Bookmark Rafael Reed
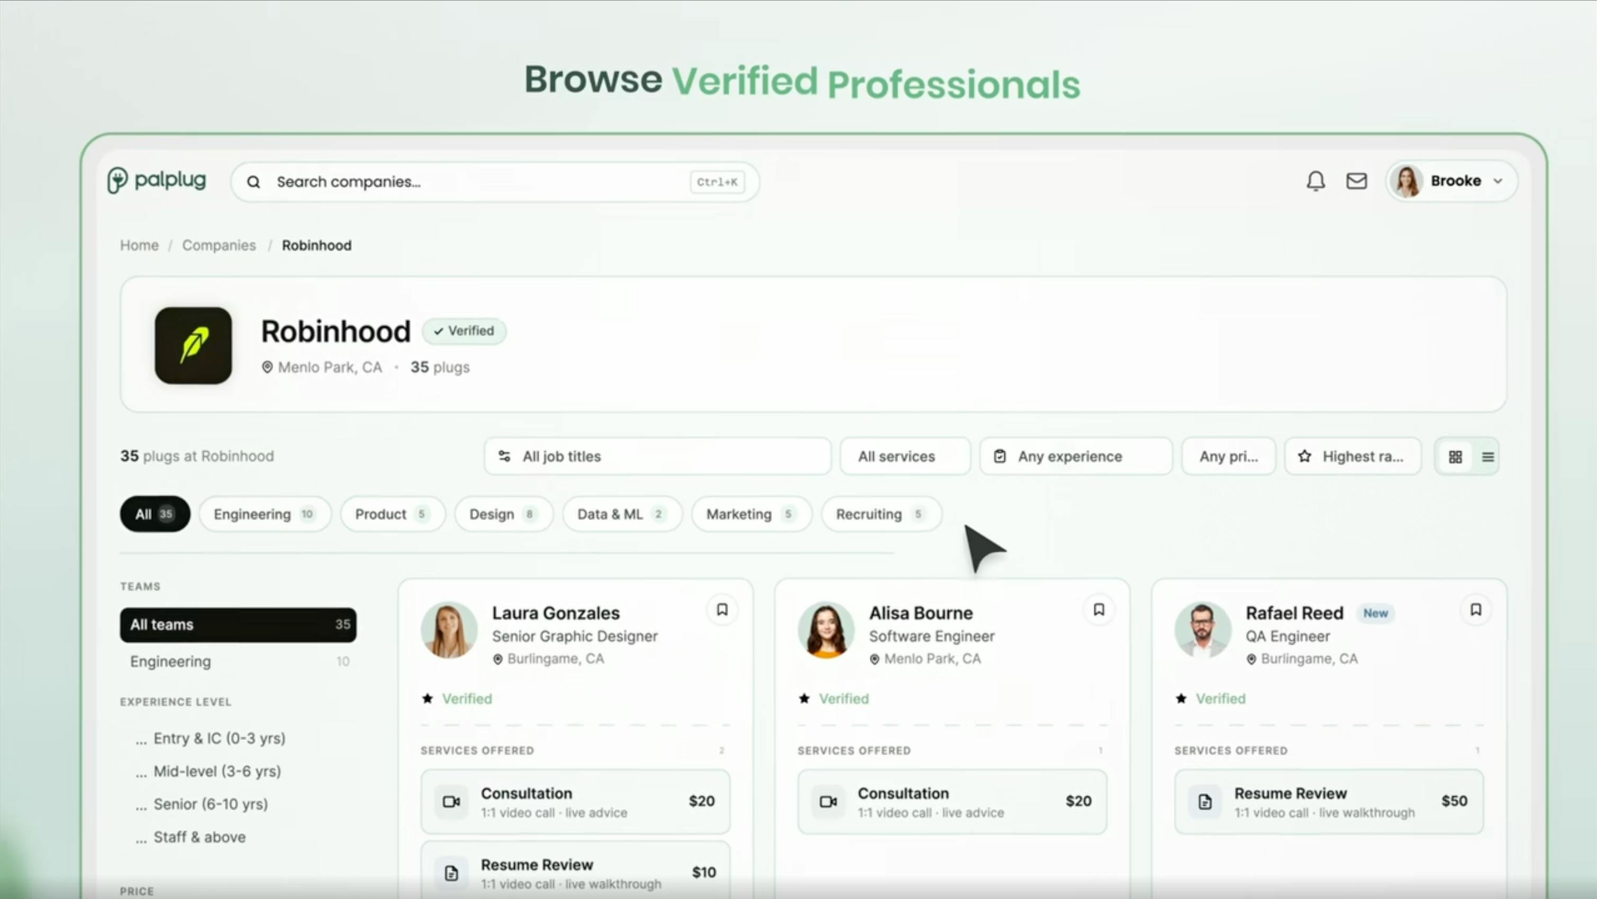 tap(1476, 610)
